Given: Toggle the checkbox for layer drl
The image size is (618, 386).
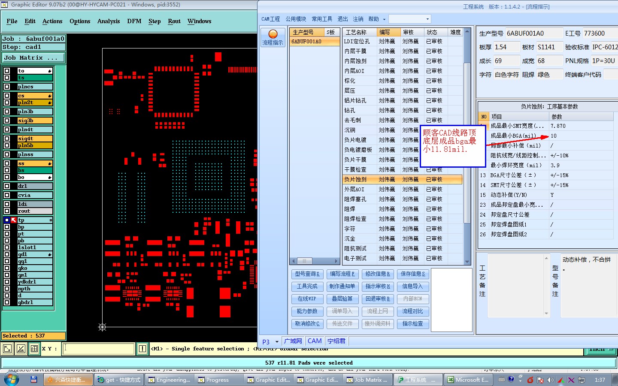Looking at the screenshot, I should (x=7, y=186).
